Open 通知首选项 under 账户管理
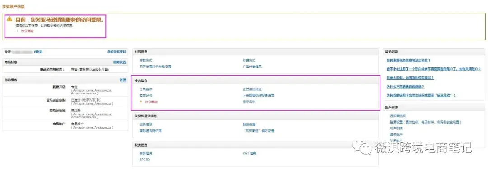The height and width of the screenshot is (169, 488). (x=398, y=116)
